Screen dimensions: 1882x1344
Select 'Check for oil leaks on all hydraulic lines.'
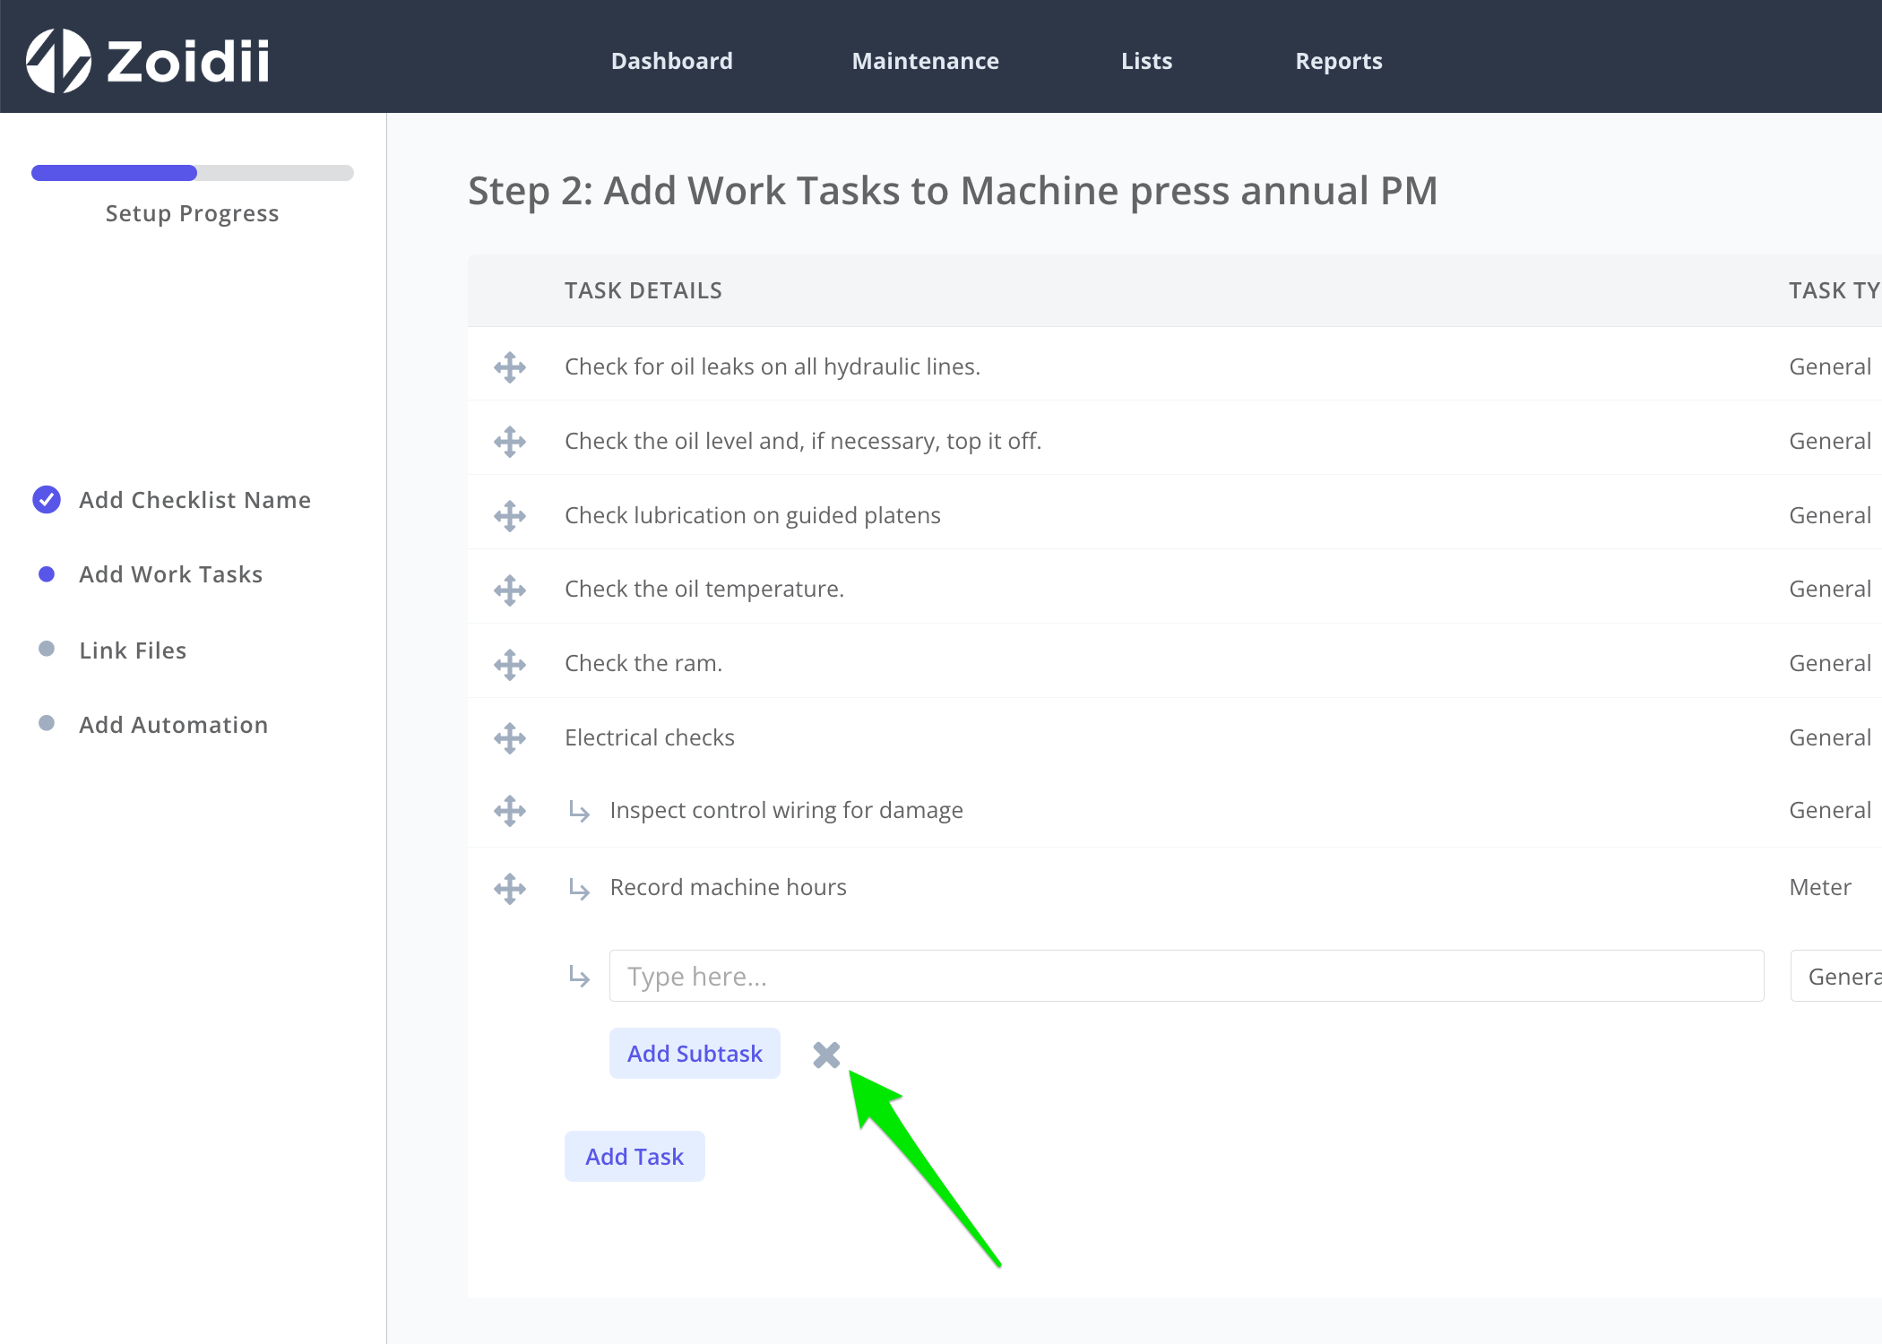[x=773, y=366]
